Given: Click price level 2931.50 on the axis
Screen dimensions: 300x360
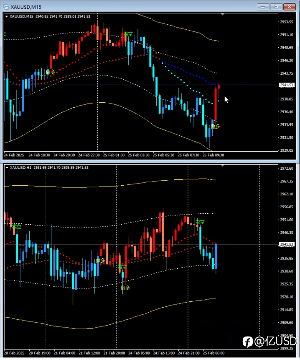Looking at the screenshot, I should [x=287, y=137].
